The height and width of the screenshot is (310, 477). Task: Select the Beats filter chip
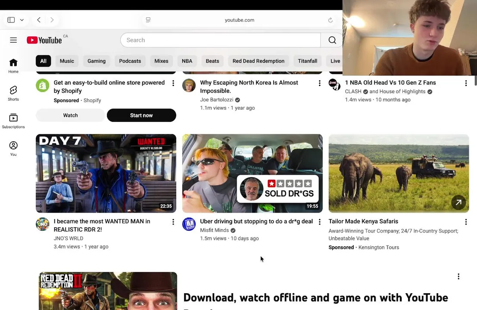click(212, 61)
